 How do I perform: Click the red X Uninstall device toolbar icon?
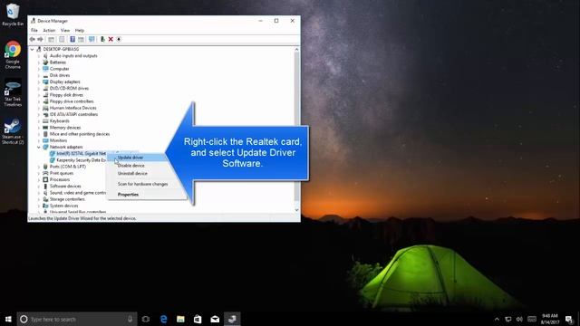[111, 39]
